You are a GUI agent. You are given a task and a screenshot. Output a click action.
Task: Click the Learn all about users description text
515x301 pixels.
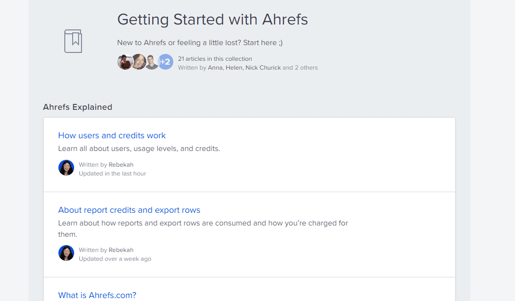139,149
